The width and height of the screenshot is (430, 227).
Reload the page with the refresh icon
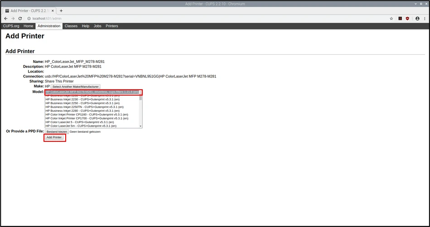click(20, 19)
